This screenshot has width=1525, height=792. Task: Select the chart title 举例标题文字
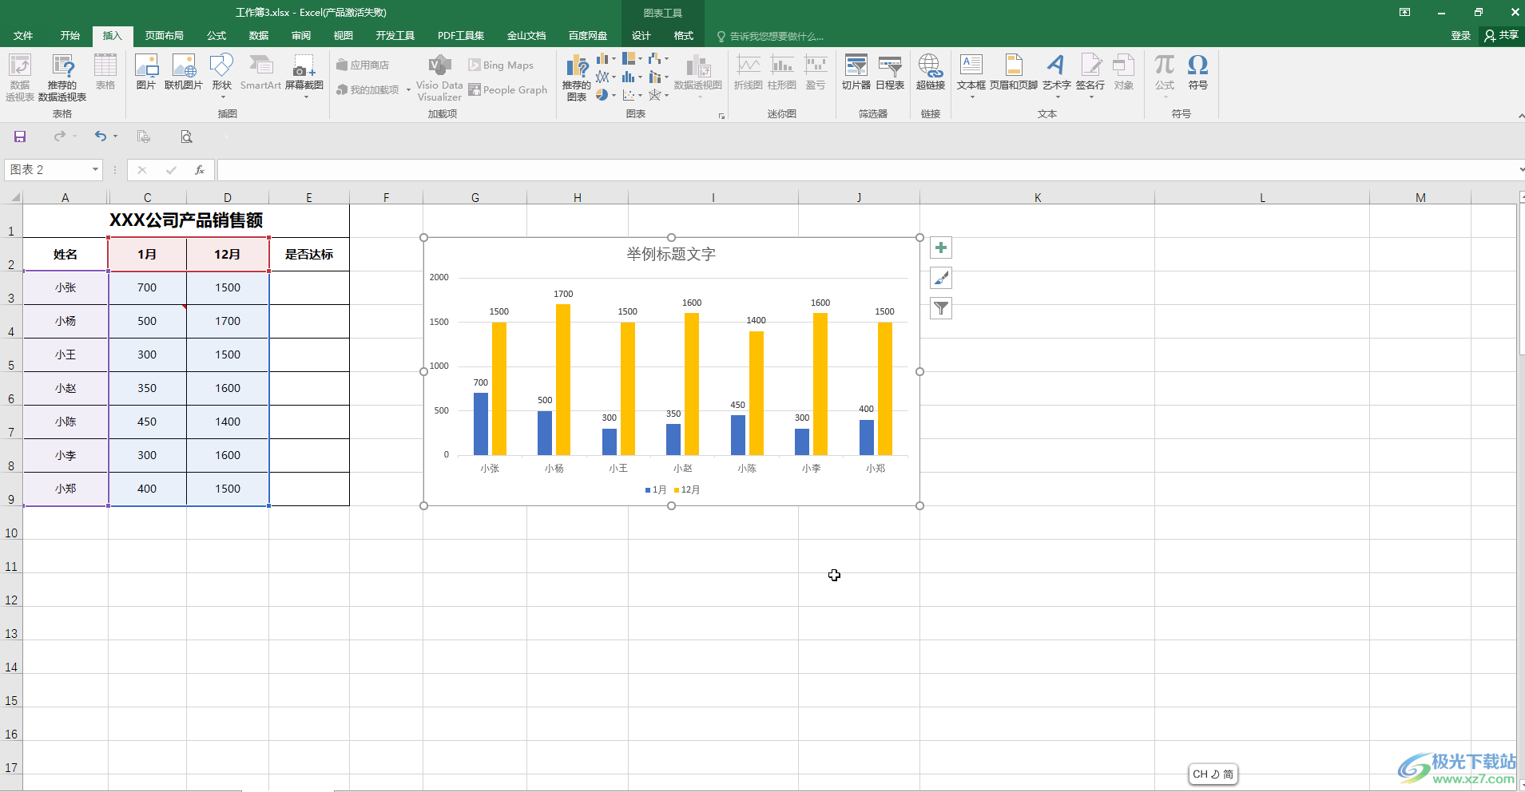pos(671,254)
